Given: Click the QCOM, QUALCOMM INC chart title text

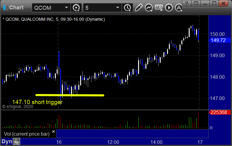Looking at the screenshot, I should (54, 19).
